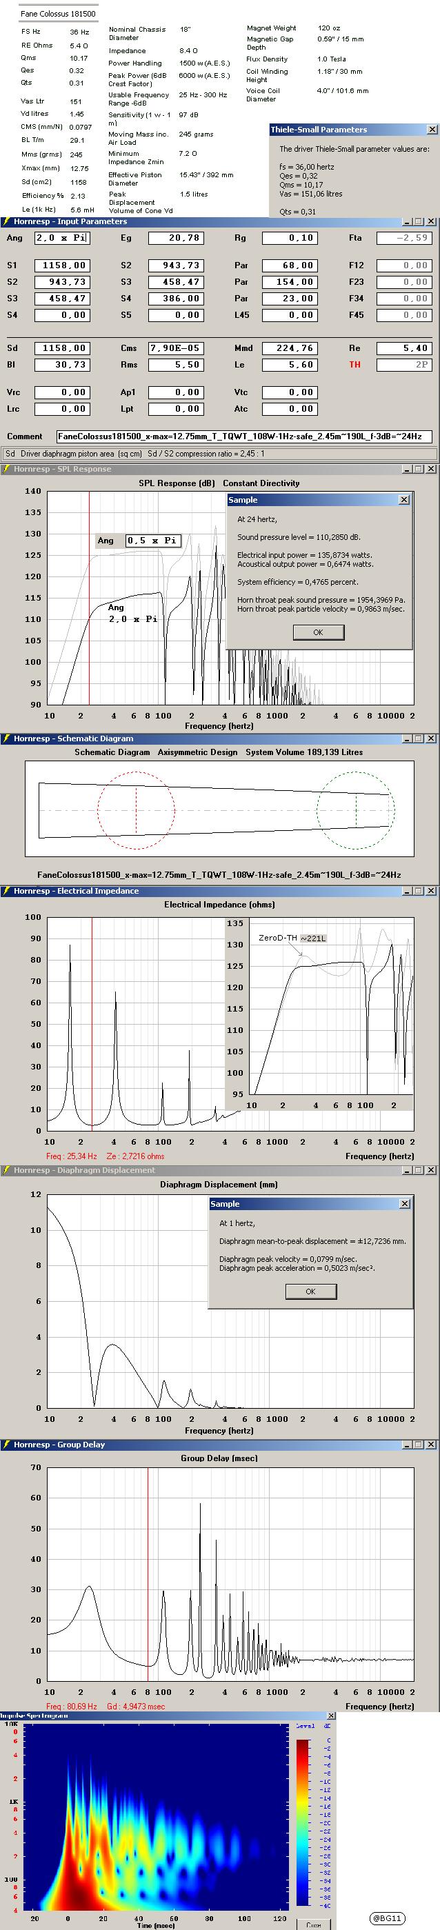
Task: Select the Mmd input field
Action: tap(290, 348)
